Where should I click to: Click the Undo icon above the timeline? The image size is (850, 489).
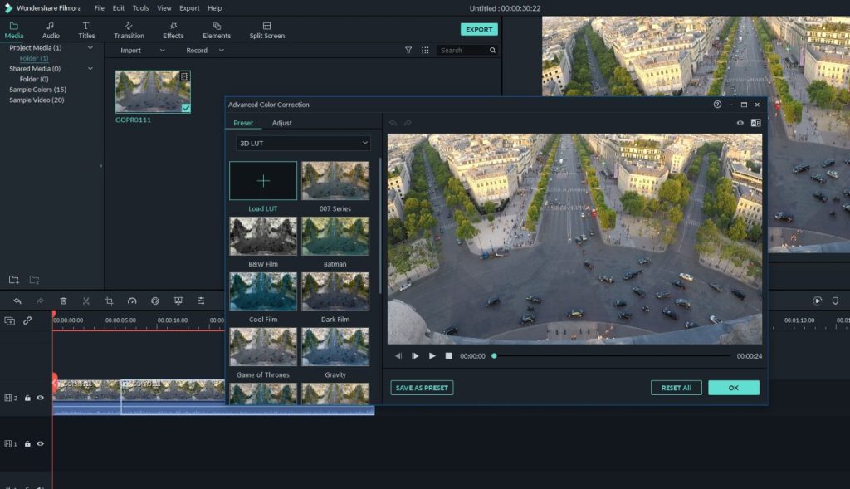tap(17, 301)
